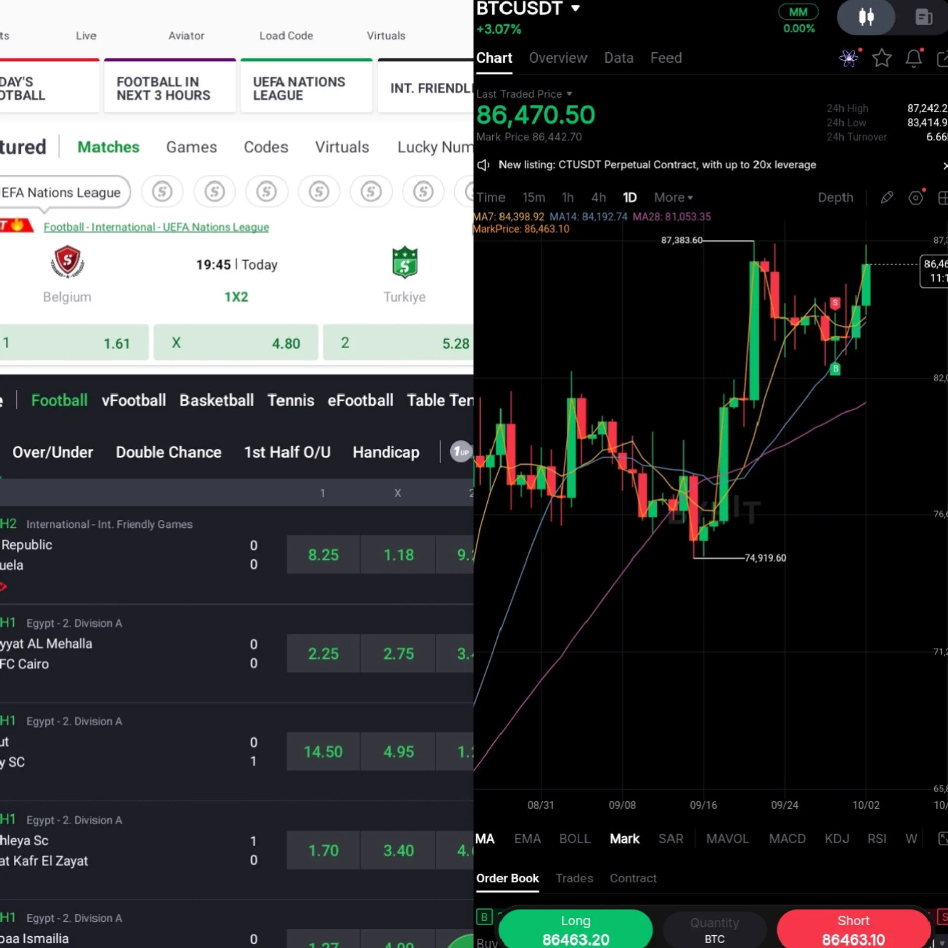The height and width of the screenshot is (948, 948).
Task: Tap the Turkiye team badge
Action: pos(405,262)
